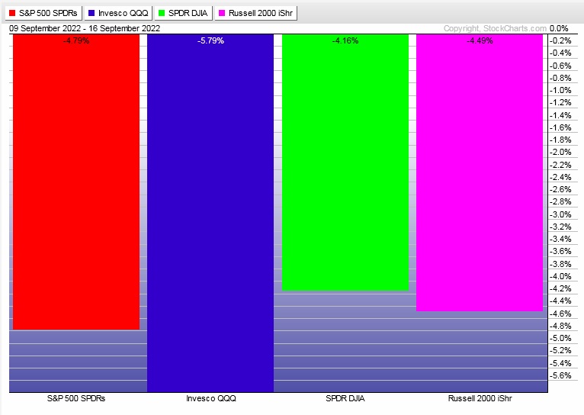
Task: Click the Invesco QQQ x-axis label
Action: pyautogui.click(x=211, y=398)
